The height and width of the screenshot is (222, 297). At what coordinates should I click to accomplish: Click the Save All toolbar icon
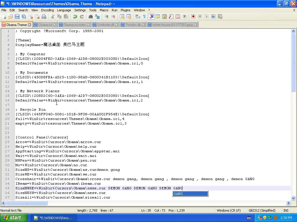coord(24,16)
